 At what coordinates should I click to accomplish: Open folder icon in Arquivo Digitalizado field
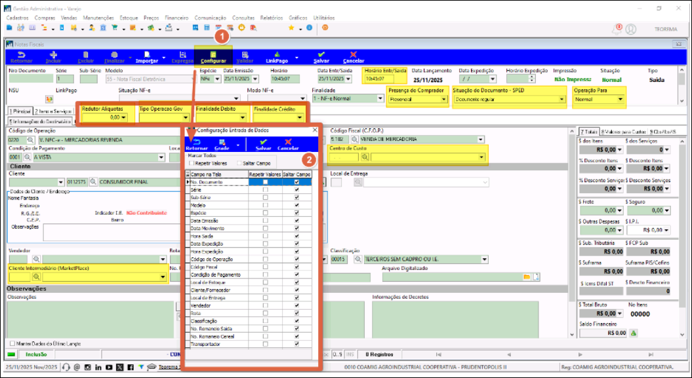[x=525, y=277]
